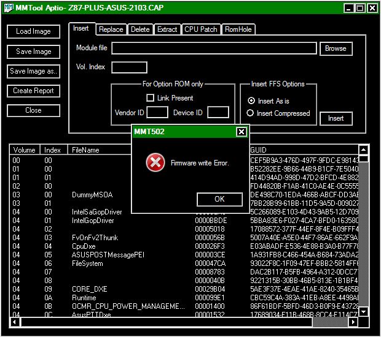This screenshot has height=337, width=381.
Task: Switch to the Insert tab
Action: pyautogui.click(x=81, y=29)
